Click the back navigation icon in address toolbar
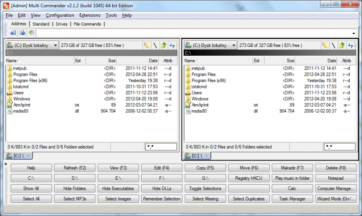362x216 pixels. click(13, 33)
